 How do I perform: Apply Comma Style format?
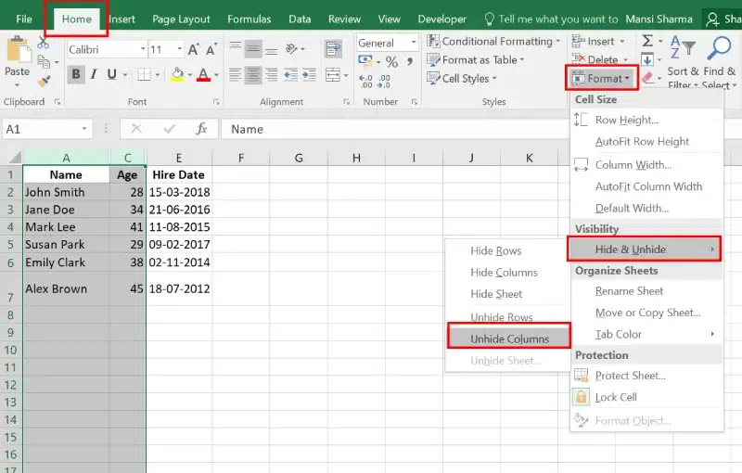(410, 61)
